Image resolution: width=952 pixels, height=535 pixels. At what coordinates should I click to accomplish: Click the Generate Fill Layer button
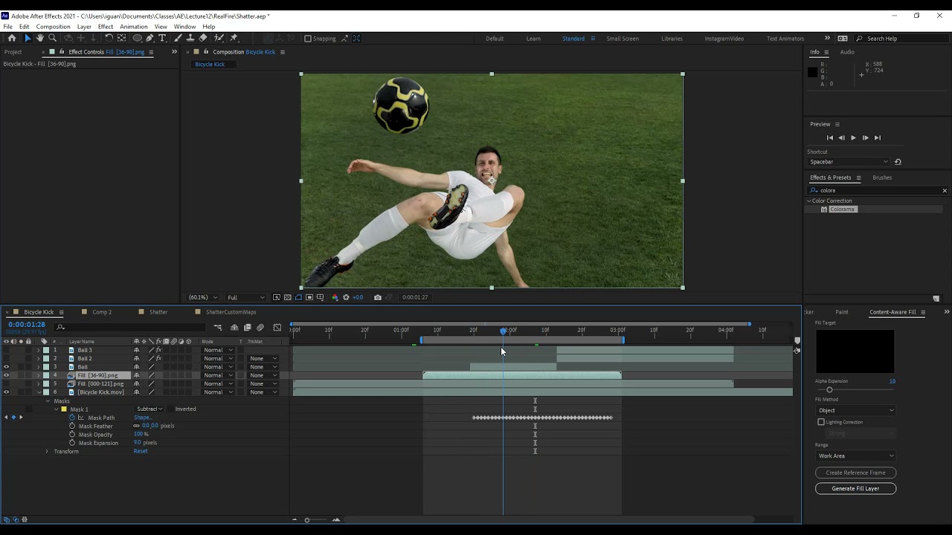point(855,488)
